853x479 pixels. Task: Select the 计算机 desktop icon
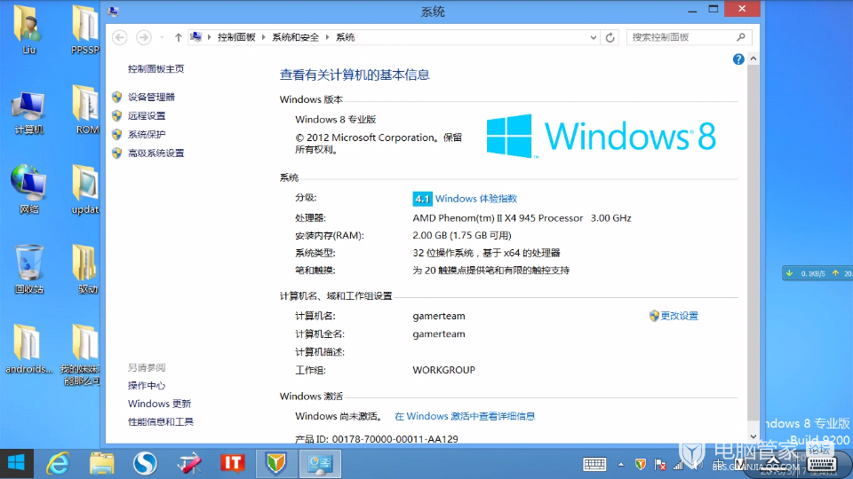28,113
